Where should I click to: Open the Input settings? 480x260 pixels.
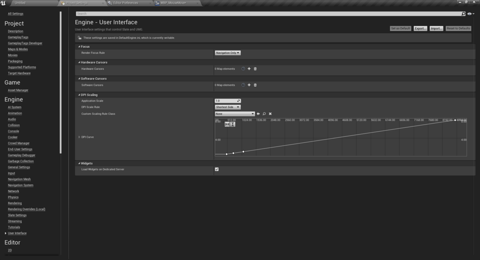pos(11,173)
